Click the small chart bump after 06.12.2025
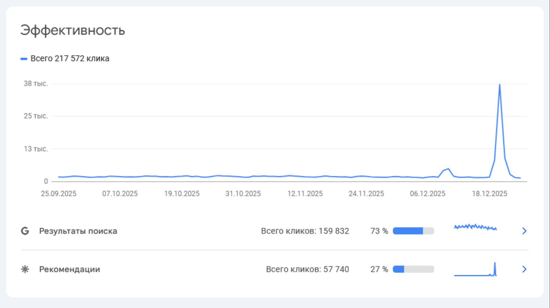 [x=448, y=169]
